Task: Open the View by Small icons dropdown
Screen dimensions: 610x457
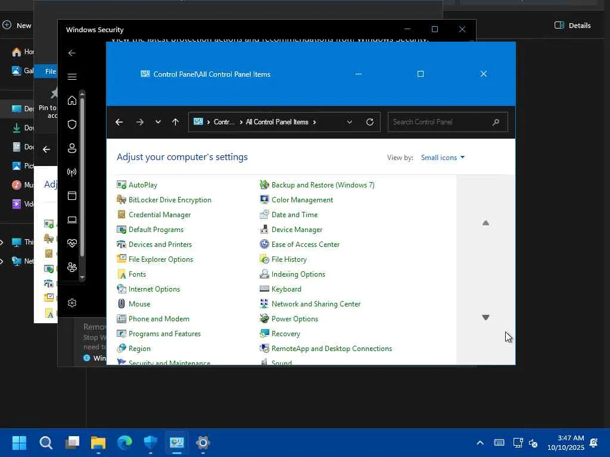Action: pos(443,157)
